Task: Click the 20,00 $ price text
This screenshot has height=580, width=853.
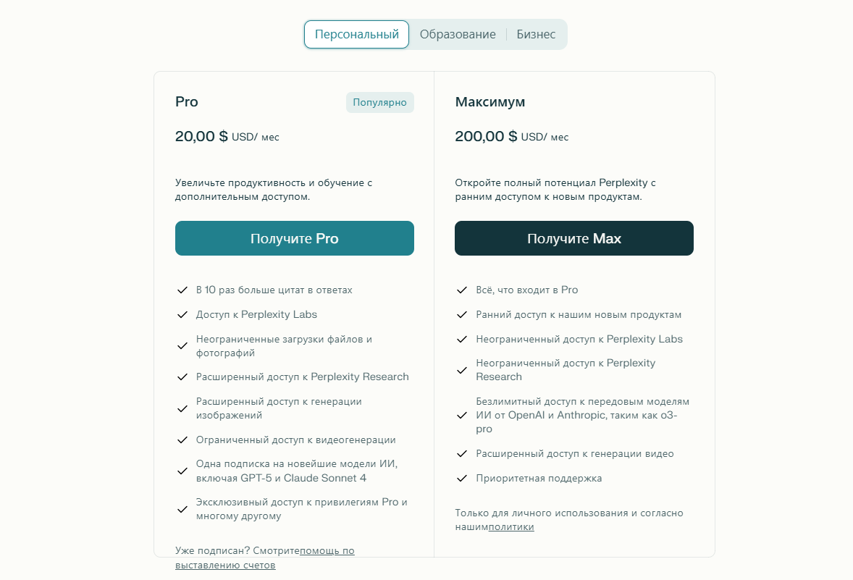Action: coord(201,136)
